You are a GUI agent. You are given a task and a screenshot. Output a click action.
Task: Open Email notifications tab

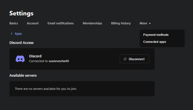[x=61, y=23]
